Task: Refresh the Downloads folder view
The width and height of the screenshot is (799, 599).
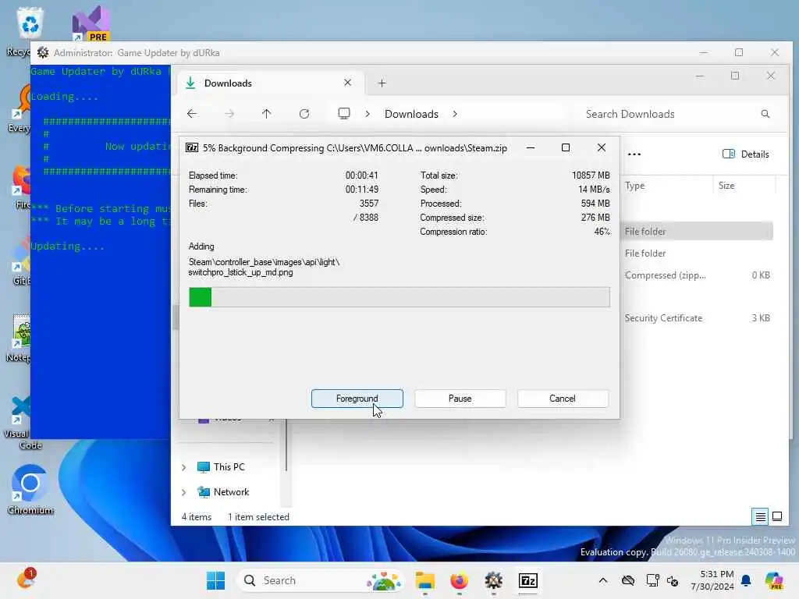Action: (304, 114)
